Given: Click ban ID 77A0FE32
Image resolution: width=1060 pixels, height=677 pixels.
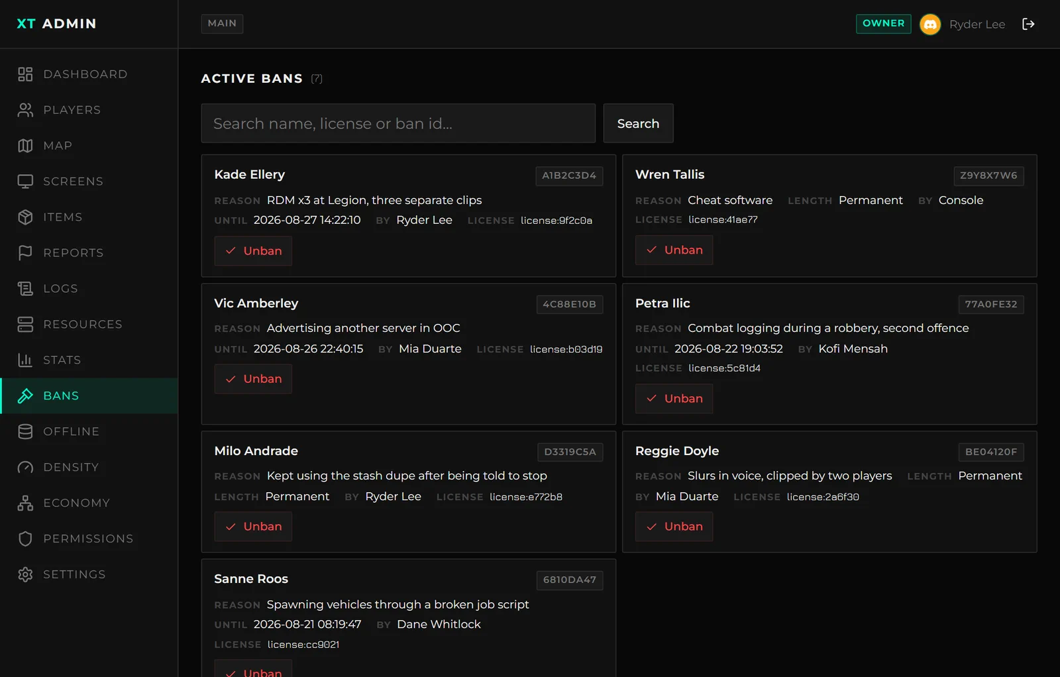Looking at the screenshot, I should [991, 305].
